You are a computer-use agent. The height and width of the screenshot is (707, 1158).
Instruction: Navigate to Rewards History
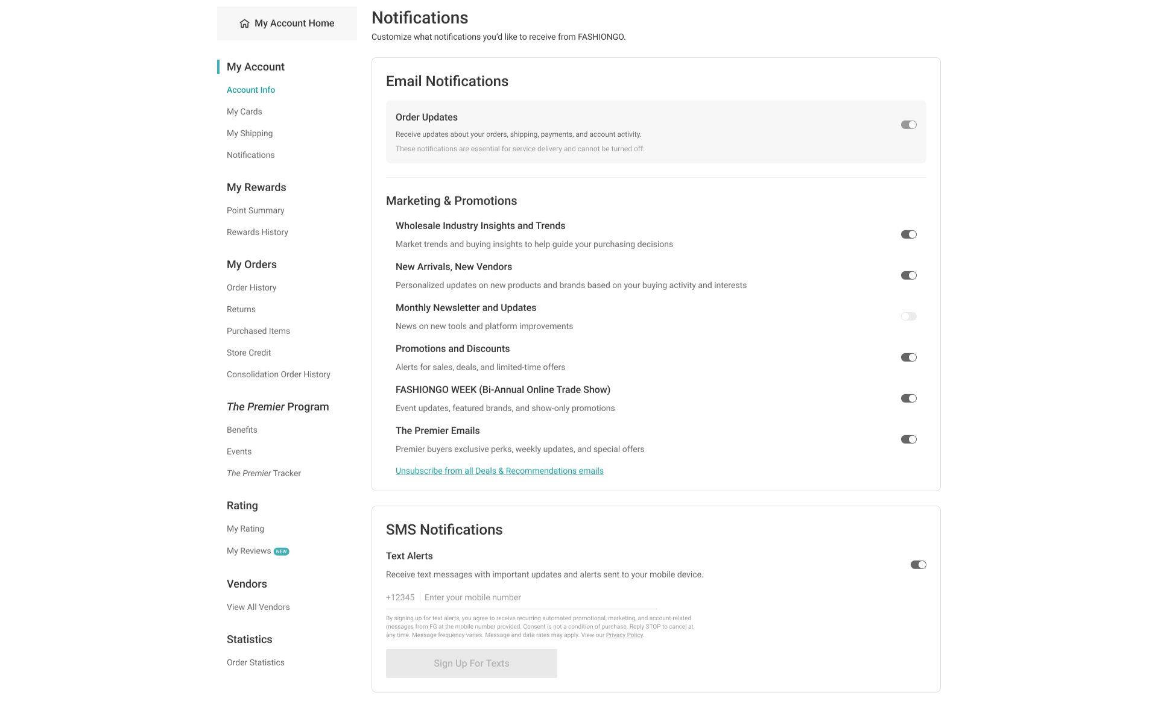pos(257,232)
